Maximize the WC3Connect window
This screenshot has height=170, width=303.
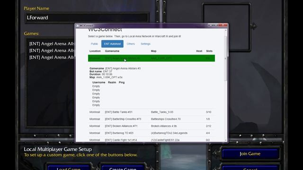[x=216, y=25]
